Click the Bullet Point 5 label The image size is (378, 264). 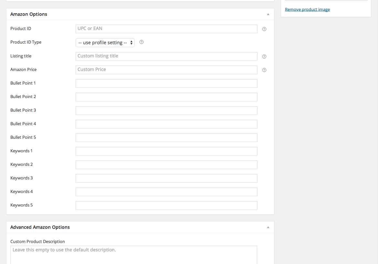(x=23, y=137)
